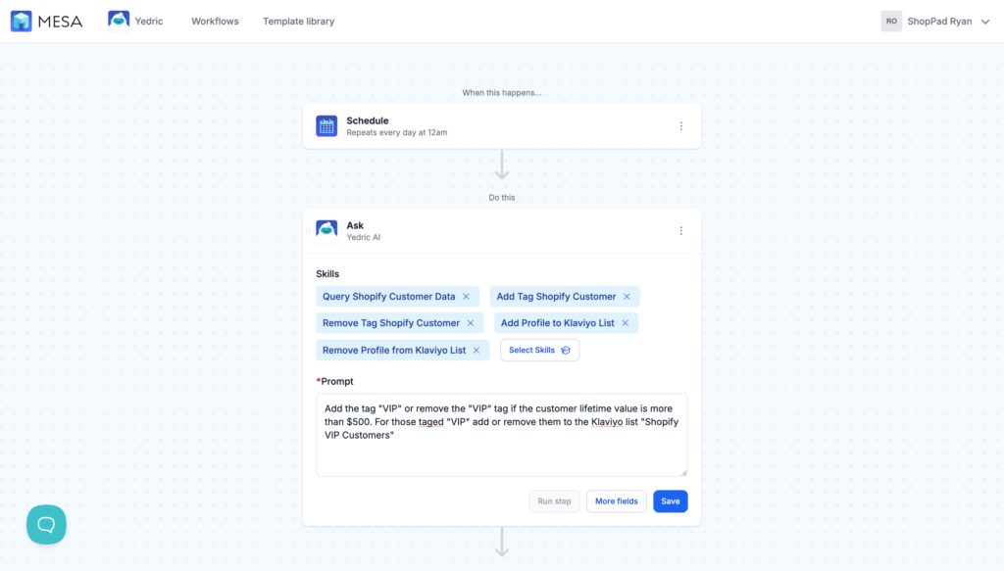Save the Ask step
1004x571 pixels.
[x=671, y=501]
